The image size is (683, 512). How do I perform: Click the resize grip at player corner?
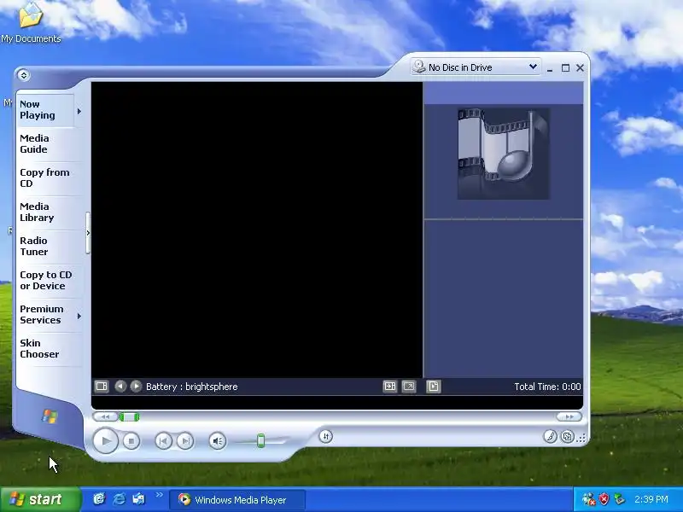(581, 438)
